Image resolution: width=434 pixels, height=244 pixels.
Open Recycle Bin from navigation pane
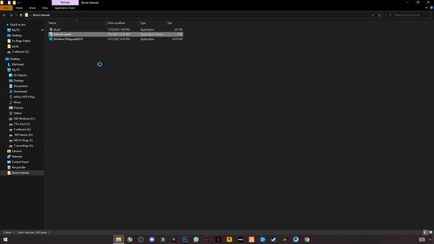tap(18, 167)
